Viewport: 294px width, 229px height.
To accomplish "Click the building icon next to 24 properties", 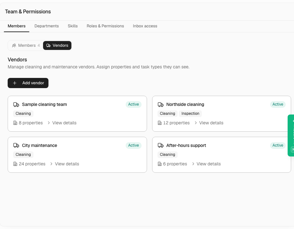I will click(15, 164).
